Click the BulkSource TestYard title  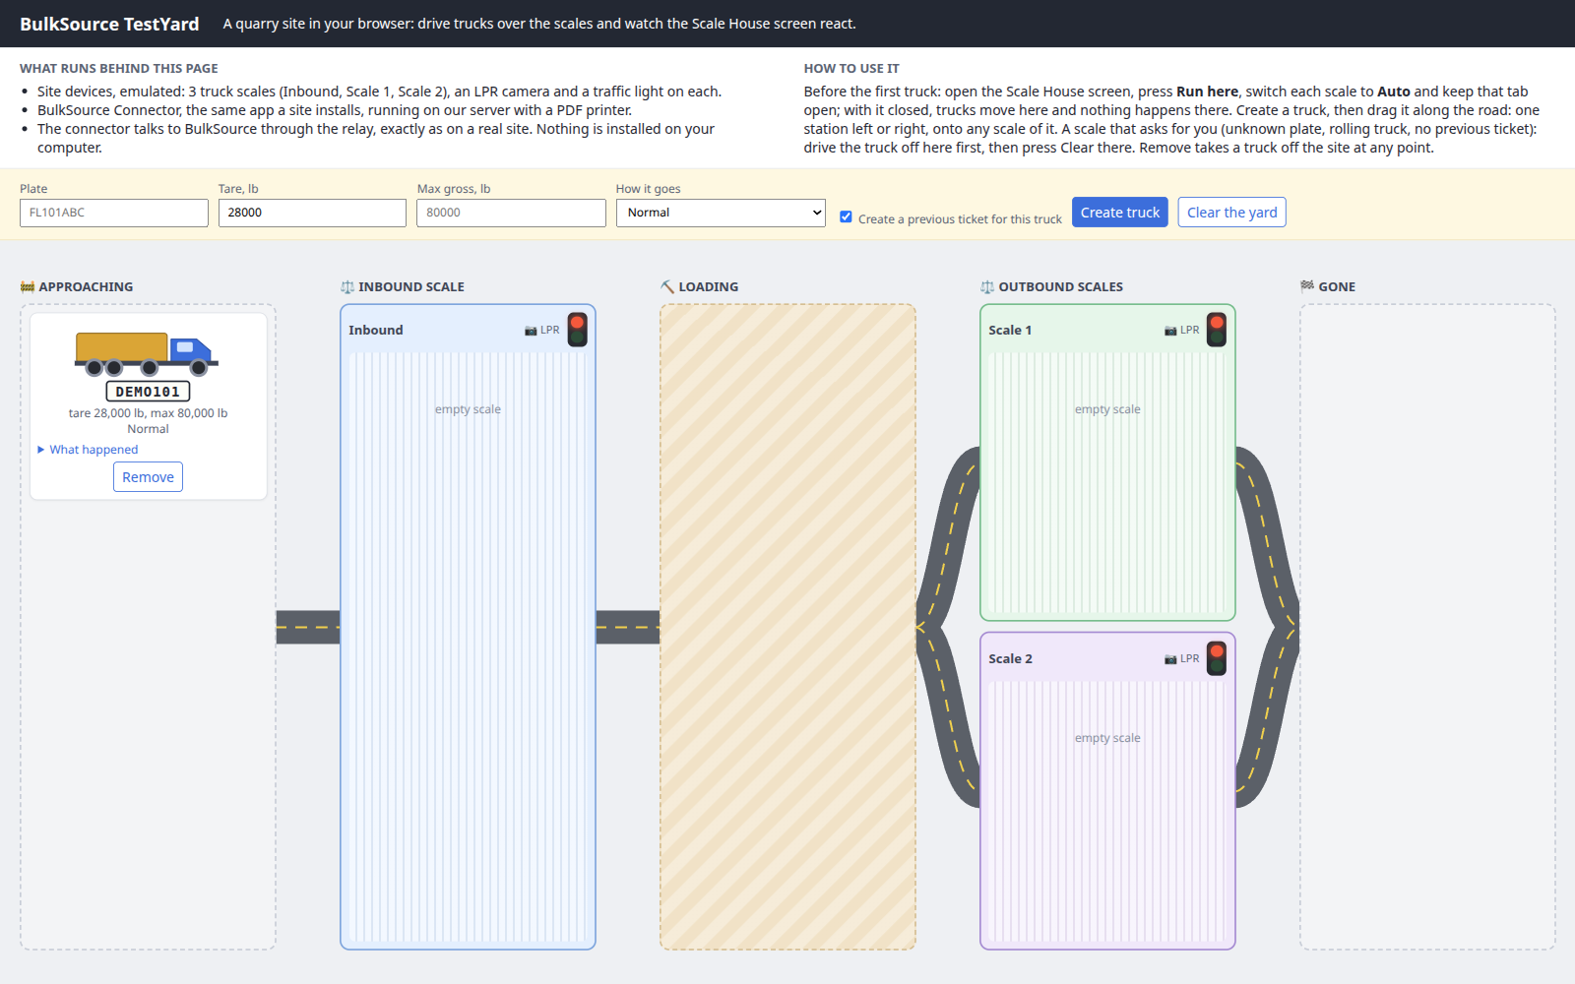109,24
